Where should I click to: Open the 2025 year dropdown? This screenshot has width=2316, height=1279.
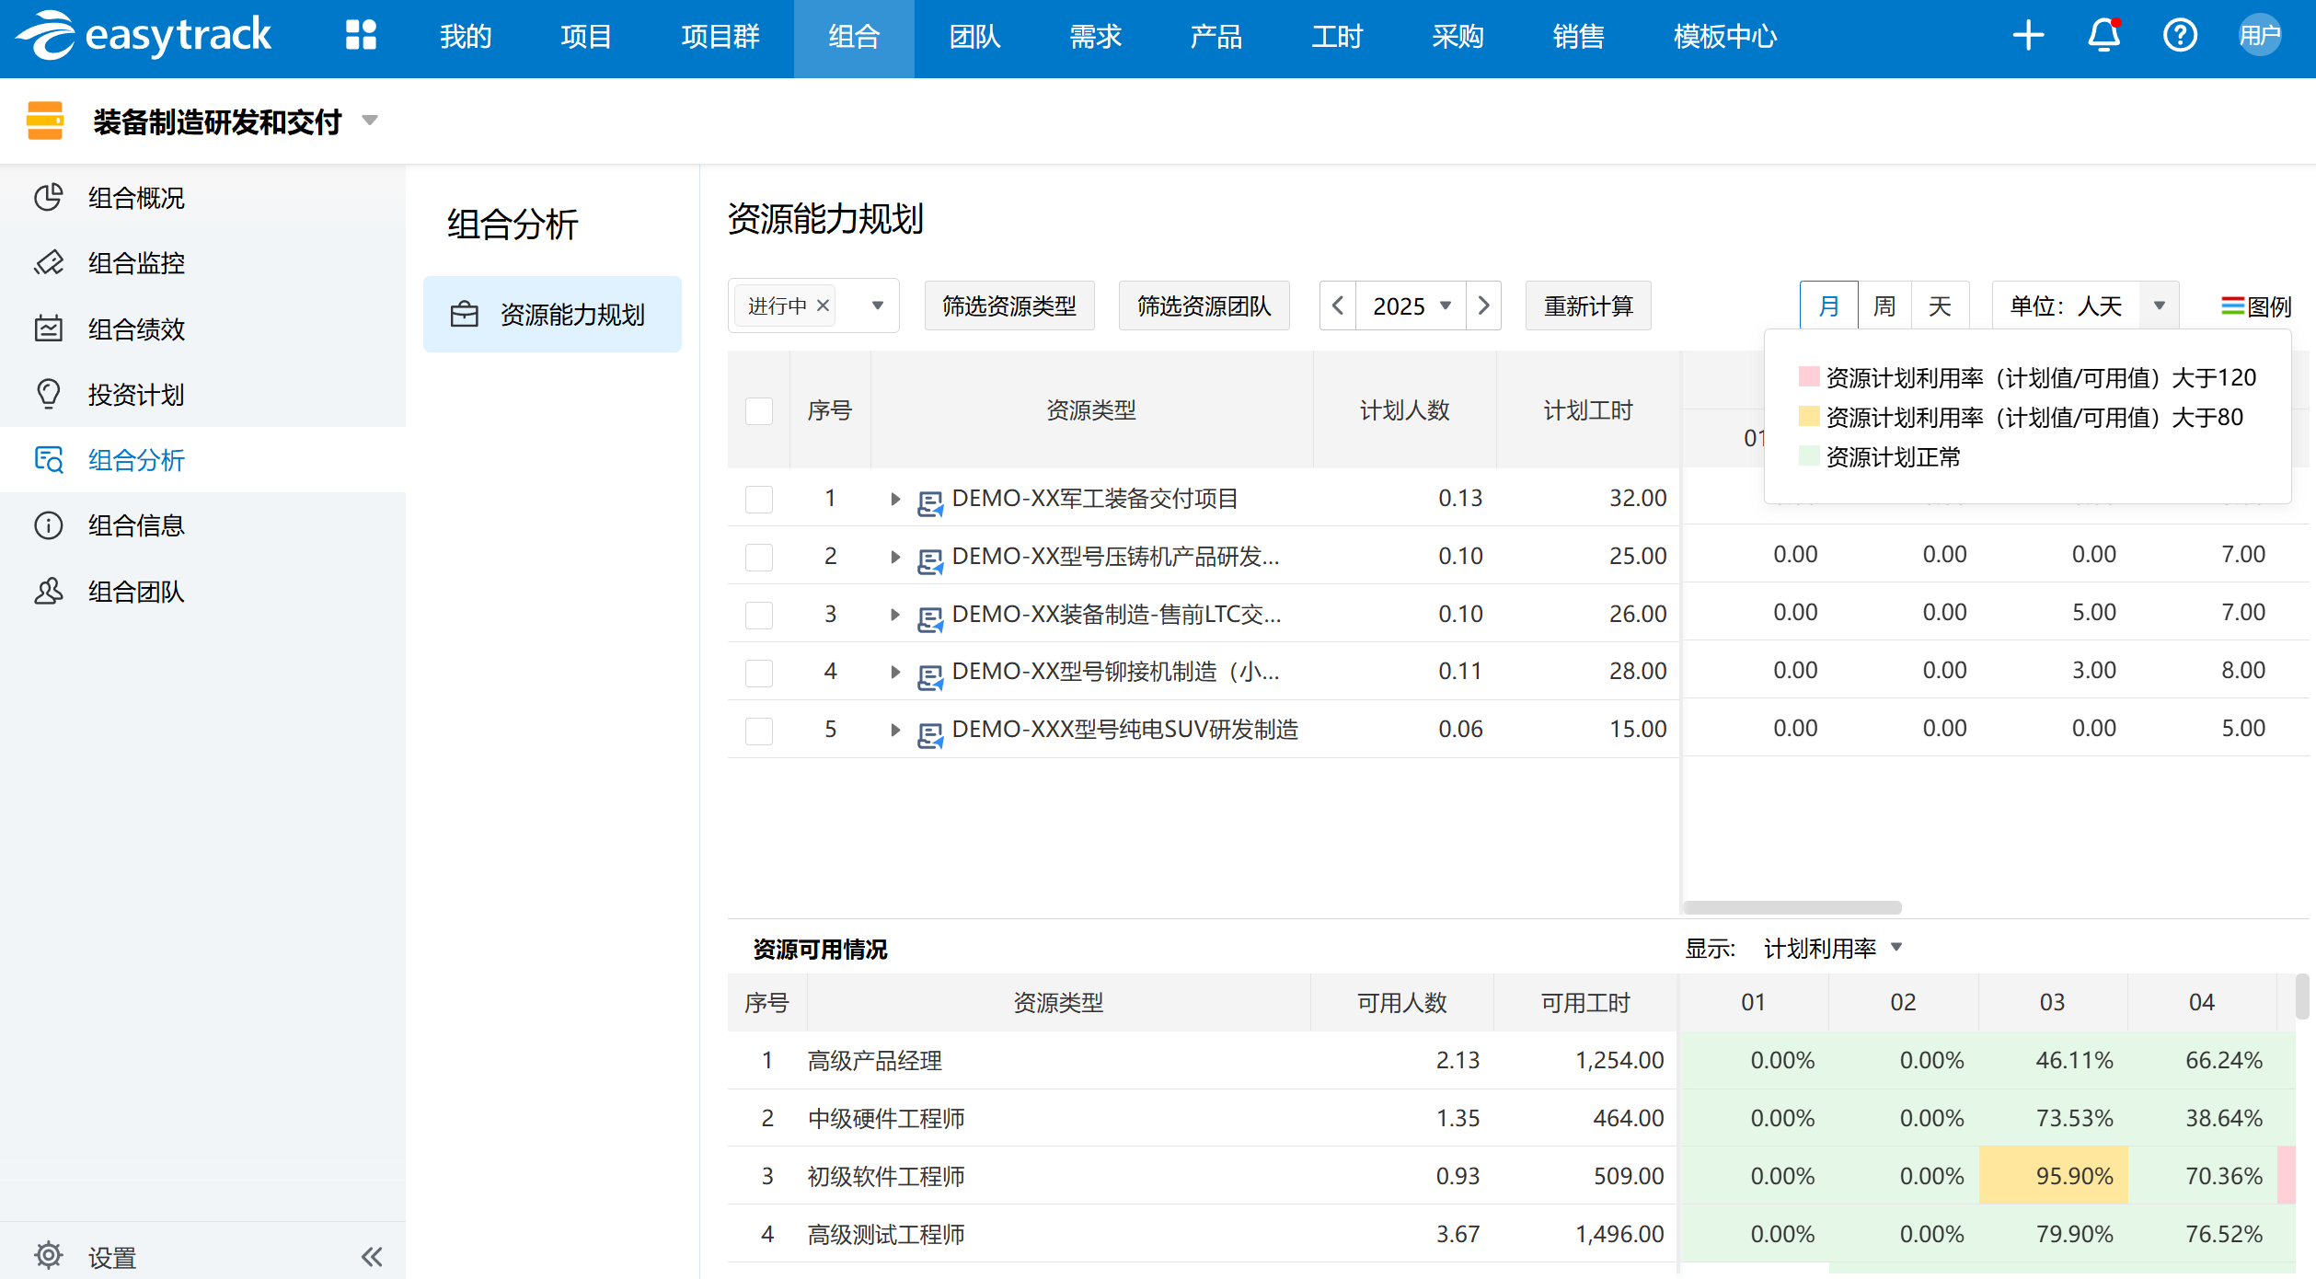[x=1411, y=306]
